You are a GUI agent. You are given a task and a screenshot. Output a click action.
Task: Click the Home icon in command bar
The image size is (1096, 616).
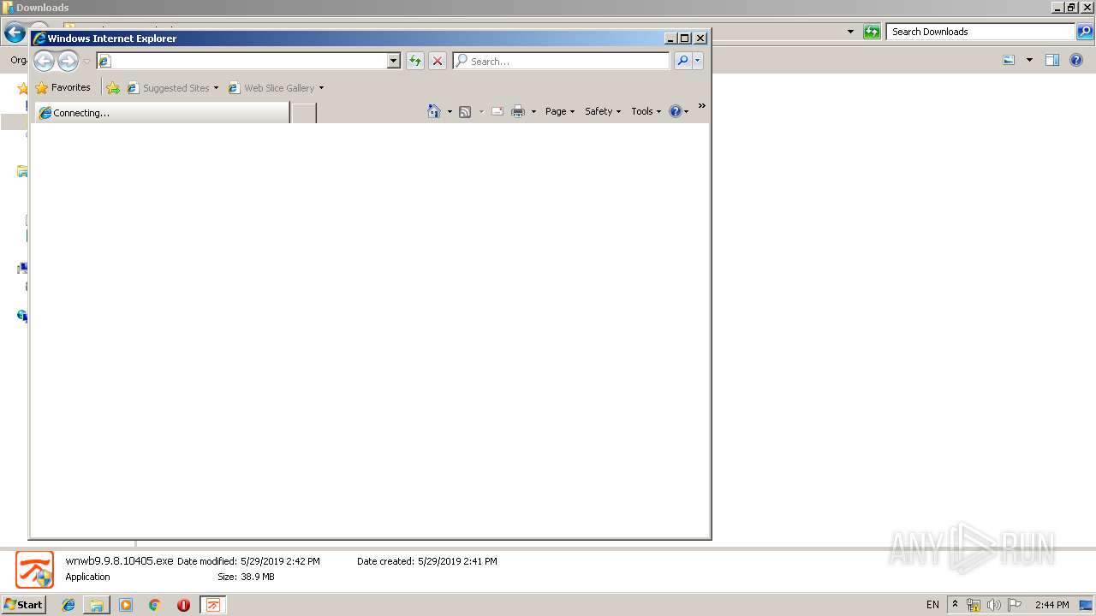[x=434, y=111]
